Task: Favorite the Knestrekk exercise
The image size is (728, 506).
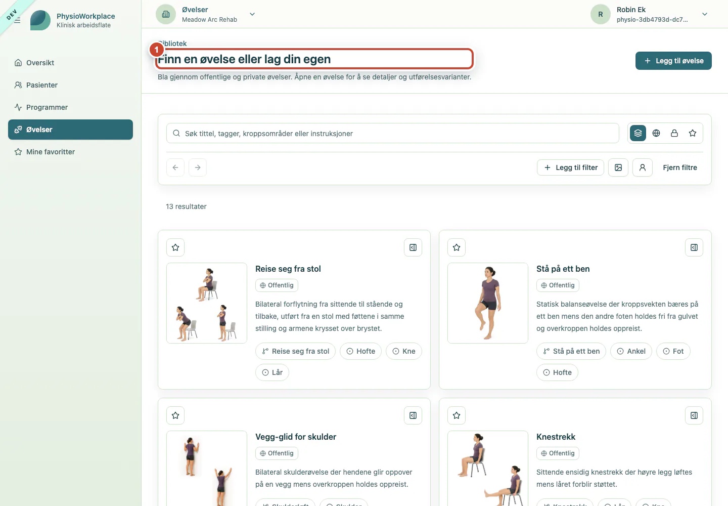Action: point(457,415)
